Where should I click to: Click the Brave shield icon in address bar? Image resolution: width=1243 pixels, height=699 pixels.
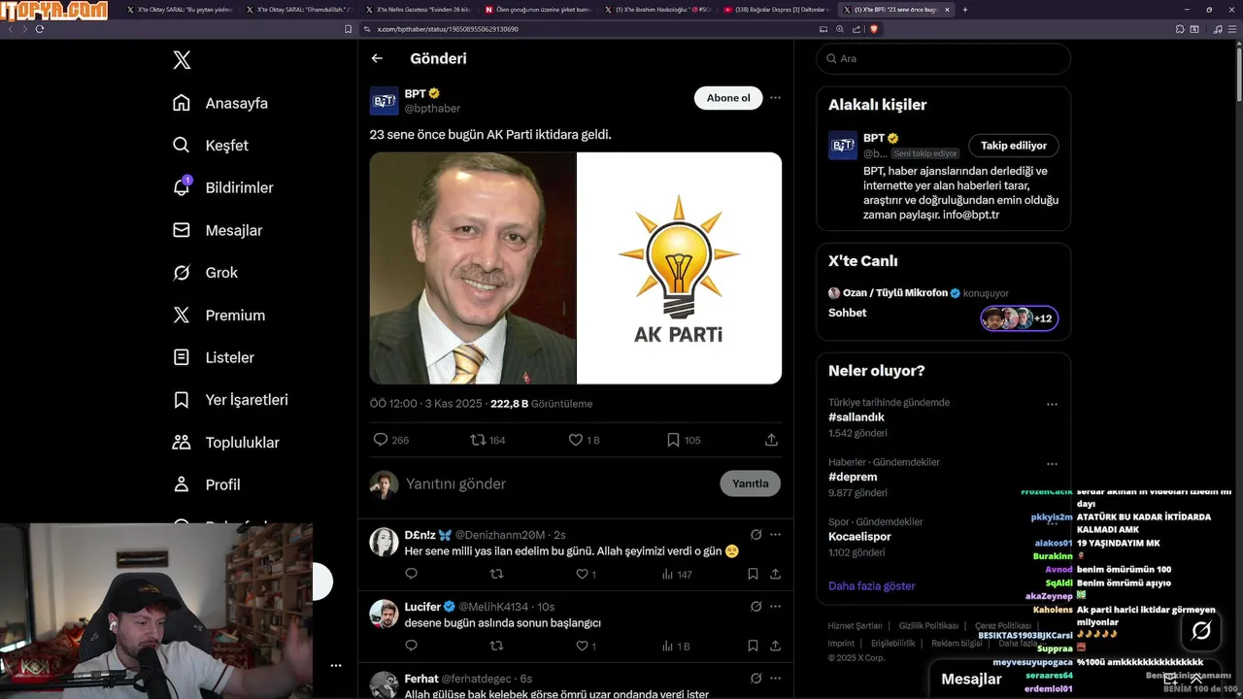point(874,29)
